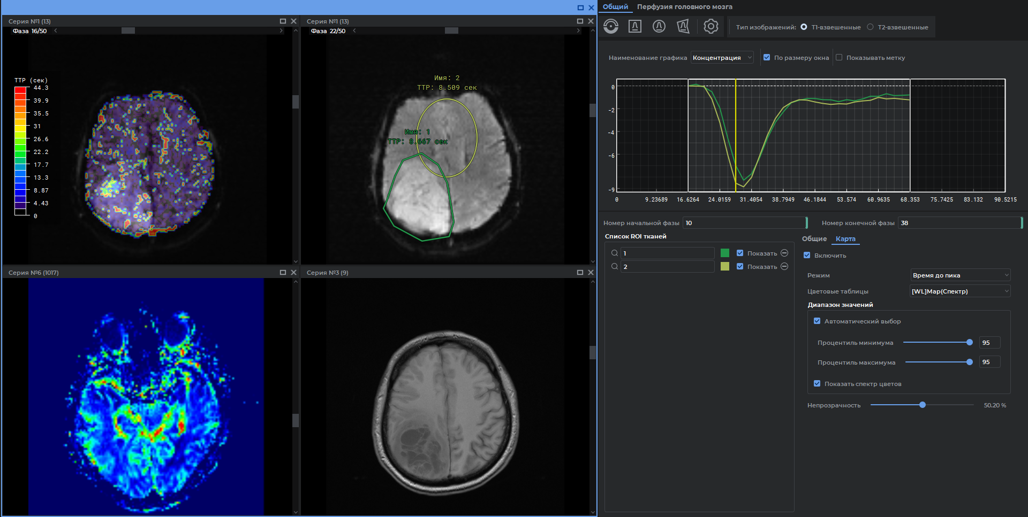
Task: Click the Номер начальной фазы input field
Action: point(744,223)
